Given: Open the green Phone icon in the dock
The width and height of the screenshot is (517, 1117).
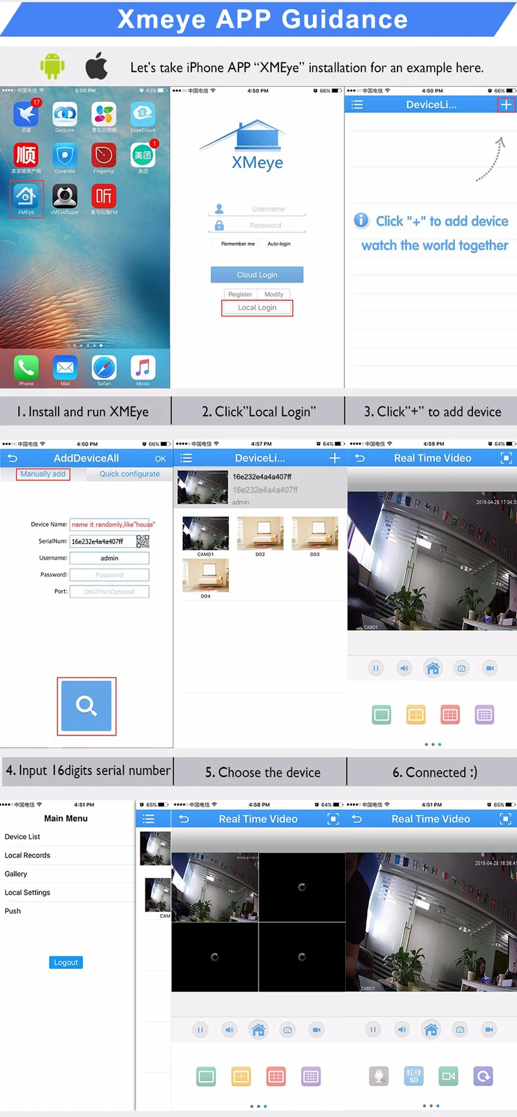Looking at the screenshot, I should pyautogui.click(x=26, y=368).
